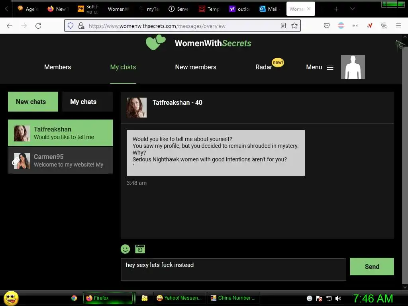Click the browser Forward arrow
This screenshot has width=408, height=306.
click(x=24, y=26)
